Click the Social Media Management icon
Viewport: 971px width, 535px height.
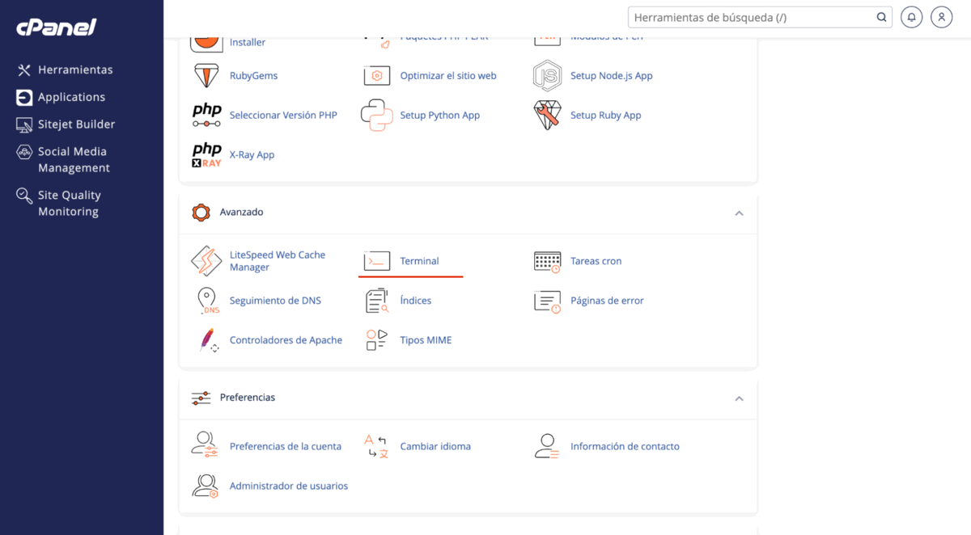(24, 152)
